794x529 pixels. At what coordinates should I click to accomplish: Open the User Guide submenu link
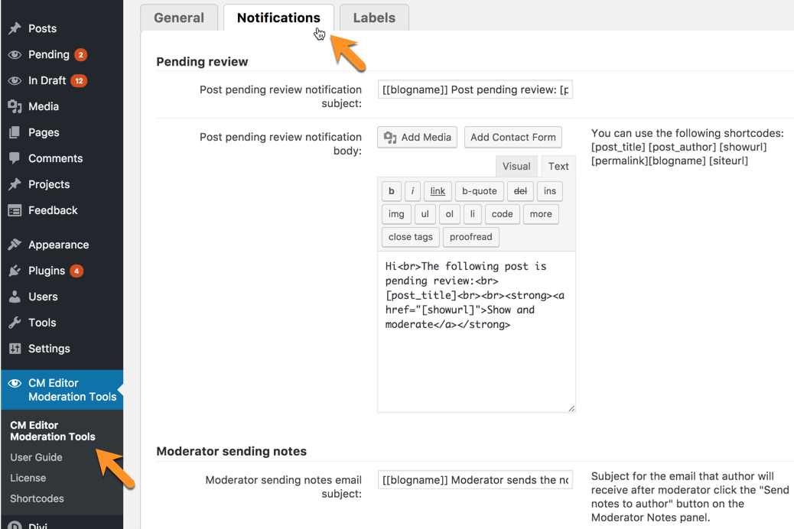[36, 457]
